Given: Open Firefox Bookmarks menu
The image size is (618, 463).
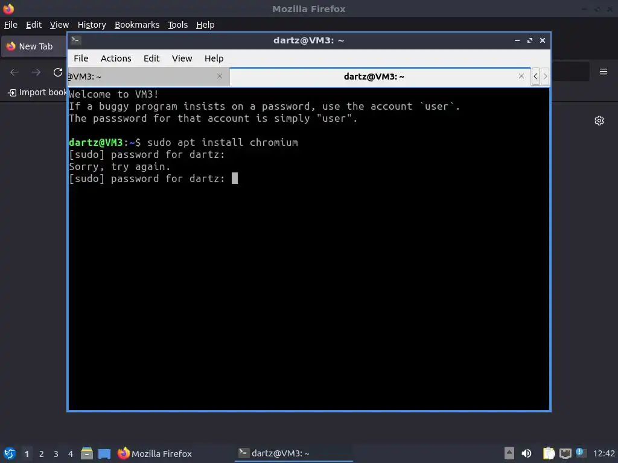Looking at the screenshot, I should pyautogui.click(x=137, y=25).
